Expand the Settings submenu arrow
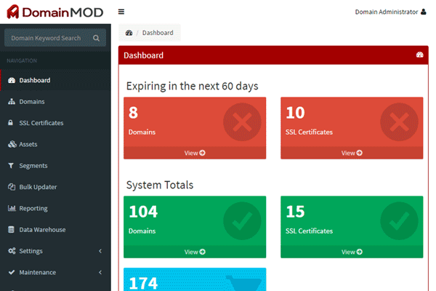 point(100,251)
